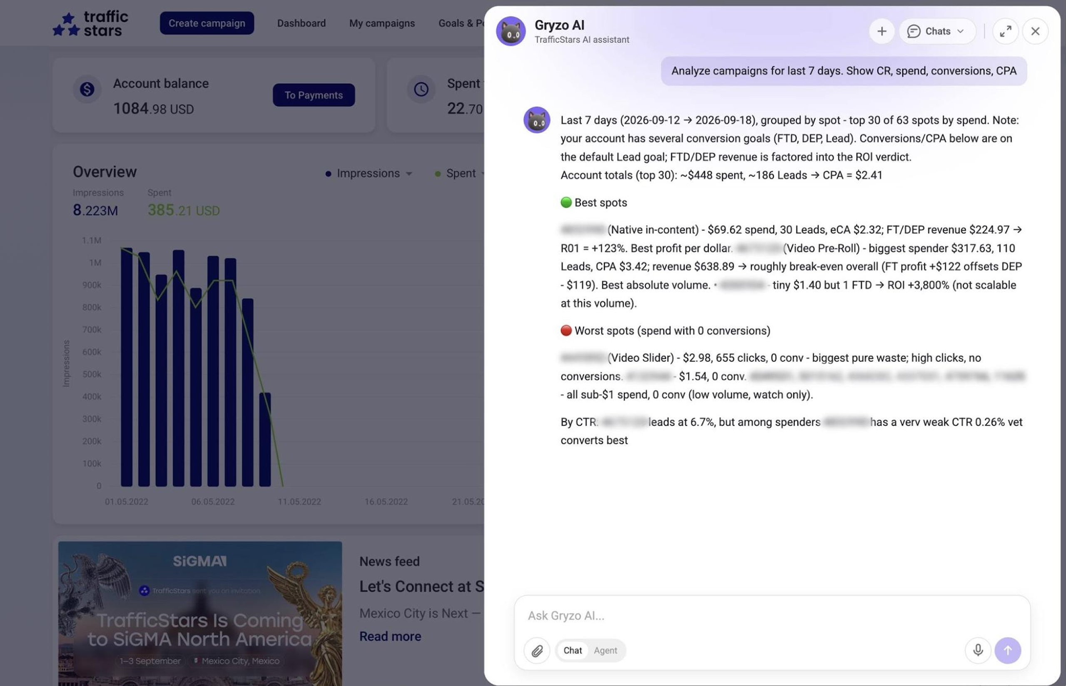Click the Worst spots heading

(665, 331)
